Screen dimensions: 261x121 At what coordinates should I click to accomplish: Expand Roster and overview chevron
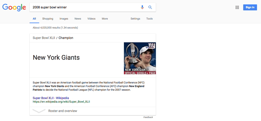point(39,111)
